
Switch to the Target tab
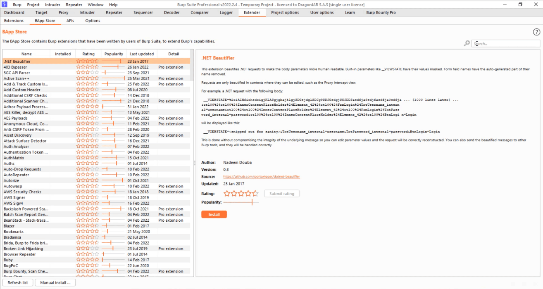(x=41, y=12)
